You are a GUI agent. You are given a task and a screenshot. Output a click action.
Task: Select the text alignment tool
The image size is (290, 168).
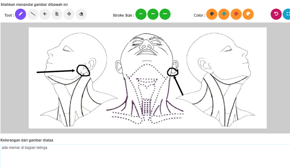(x=57, y=14)
